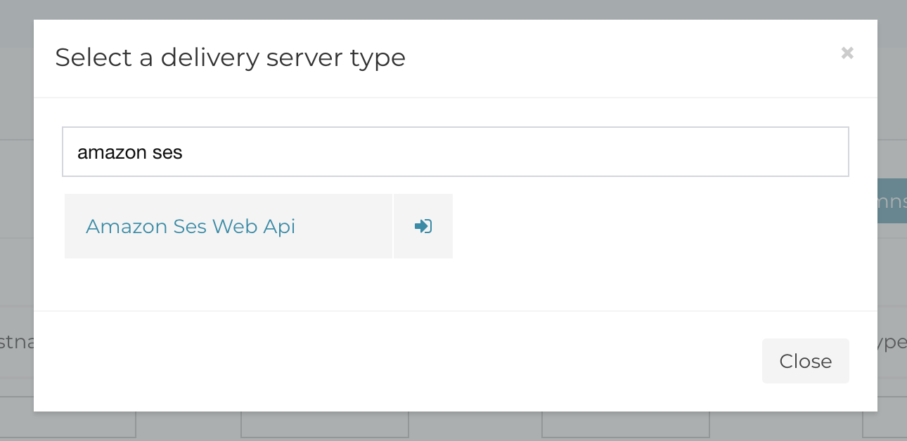
Task: Focus the search field containing "amazon ses"
Action: point(456,152)
